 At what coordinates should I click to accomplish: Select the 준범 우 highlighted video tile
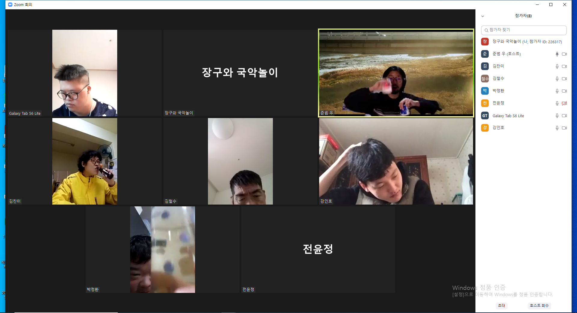coord(396,73)
